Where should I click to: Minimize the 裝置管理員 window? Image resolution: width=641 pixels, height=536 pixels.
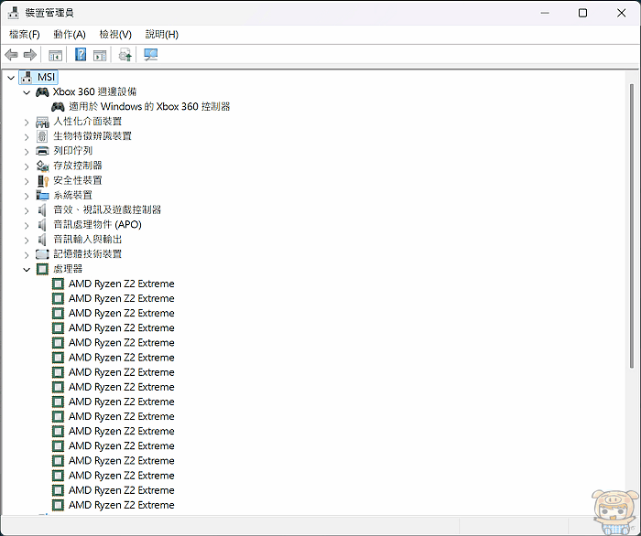point(545,13)
